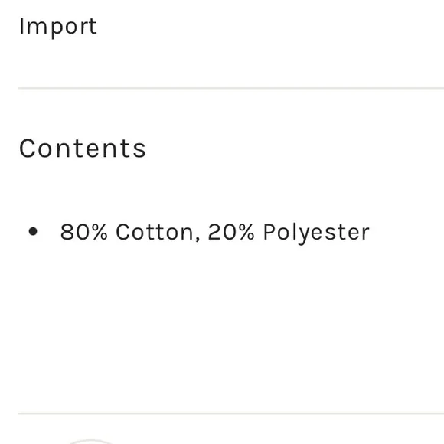Click the letter C of Contents heading
444x444 pixels.
tap(28, 149)
